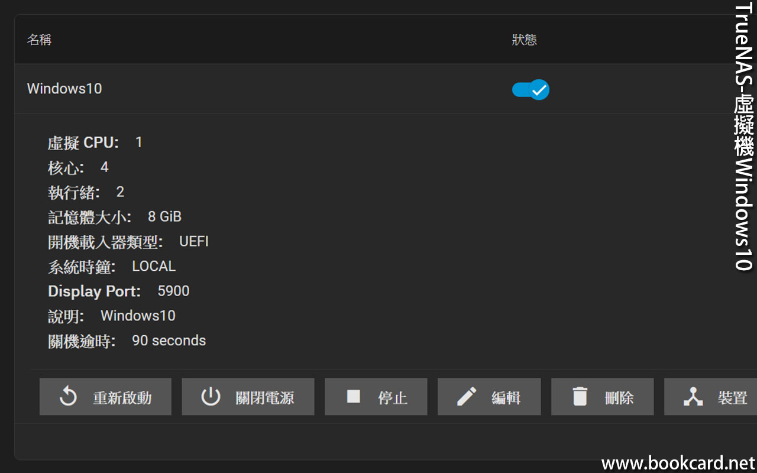Click the trash can delete icon
Image resolution: width=757 pixels, height=473 pixels.
click(x=580, y=397)
